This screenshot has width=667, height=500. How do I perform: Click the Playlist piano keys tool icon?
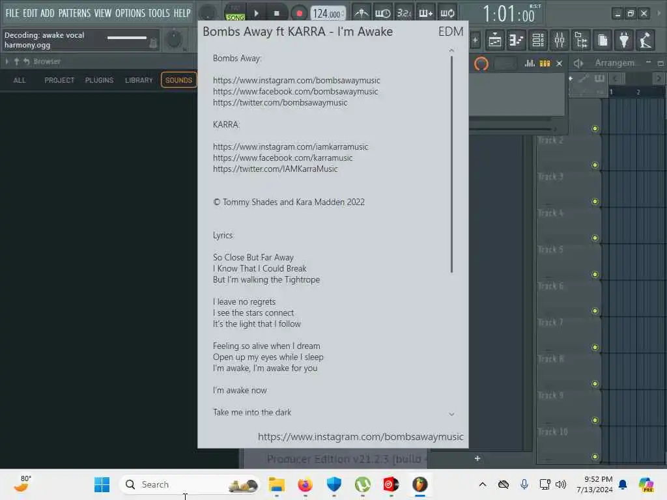point(599,78)
